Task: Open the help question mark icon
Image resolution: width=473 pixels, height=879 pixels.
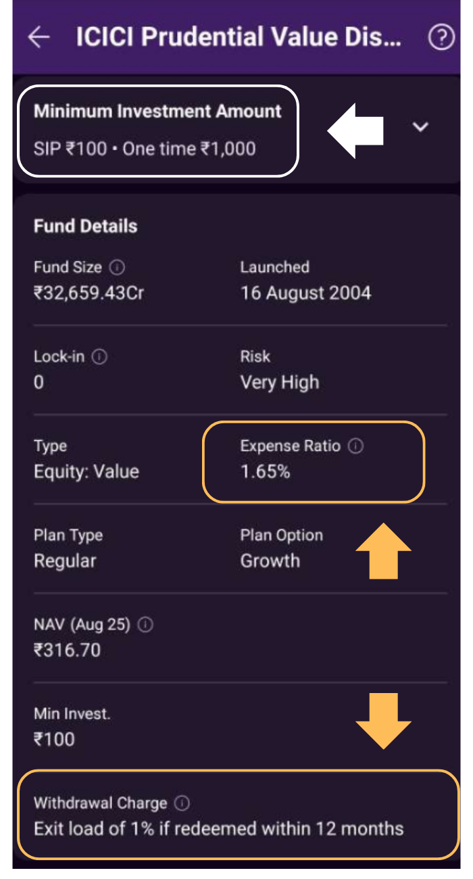Action: [x=441, y=38]
